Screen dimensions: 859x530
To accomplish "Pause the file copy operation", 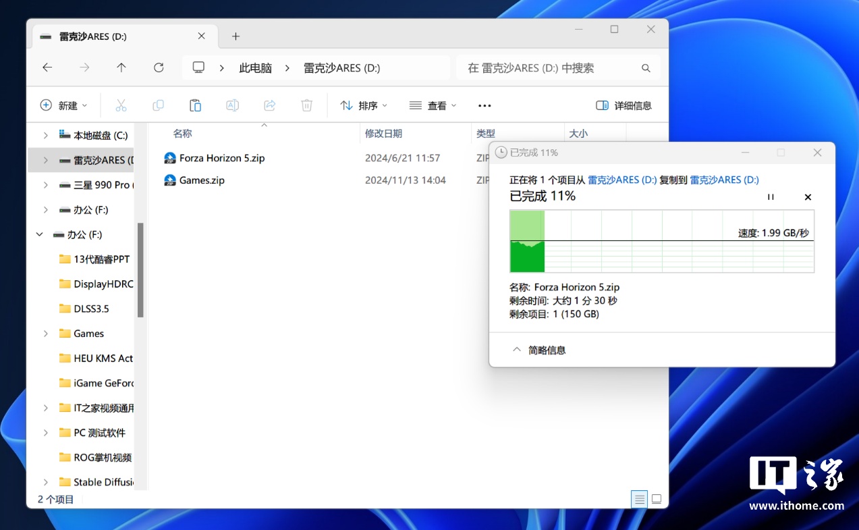I will coord(771,197).
